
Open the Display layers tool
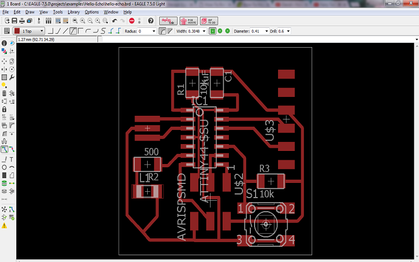click(x=4, y=51)
